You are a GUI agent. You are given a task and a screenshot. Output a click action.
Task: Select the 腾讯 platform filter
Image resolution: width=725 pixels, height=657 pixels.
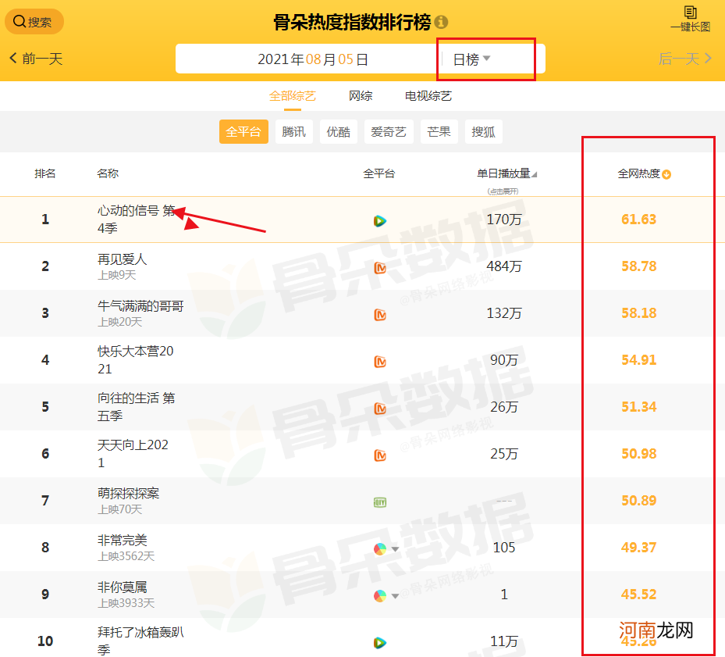tap(294, 131)
